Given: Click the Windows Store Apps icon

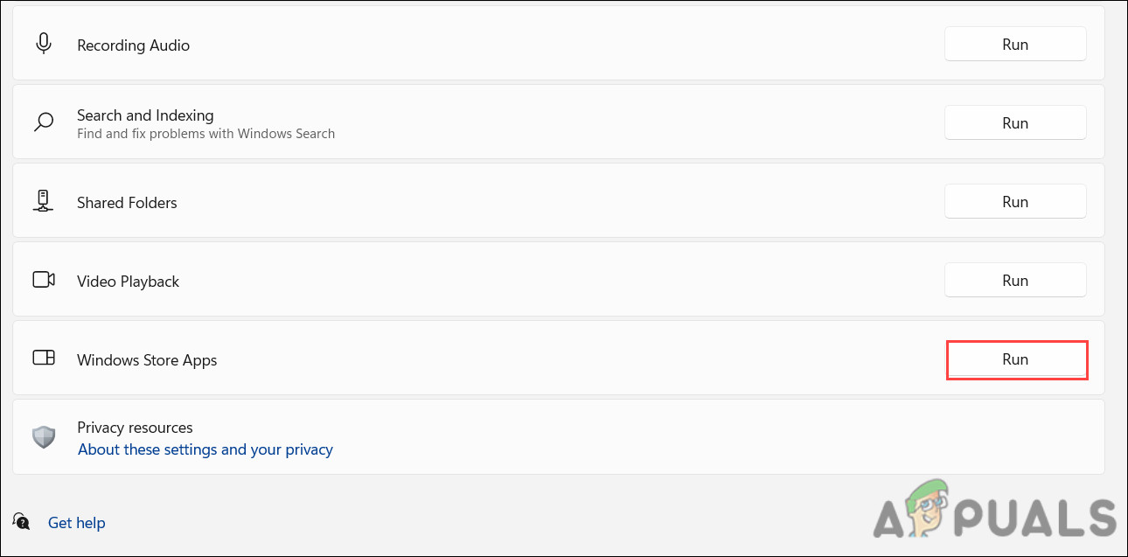Looking at the screenshot, I should click(x=44, y=359).
